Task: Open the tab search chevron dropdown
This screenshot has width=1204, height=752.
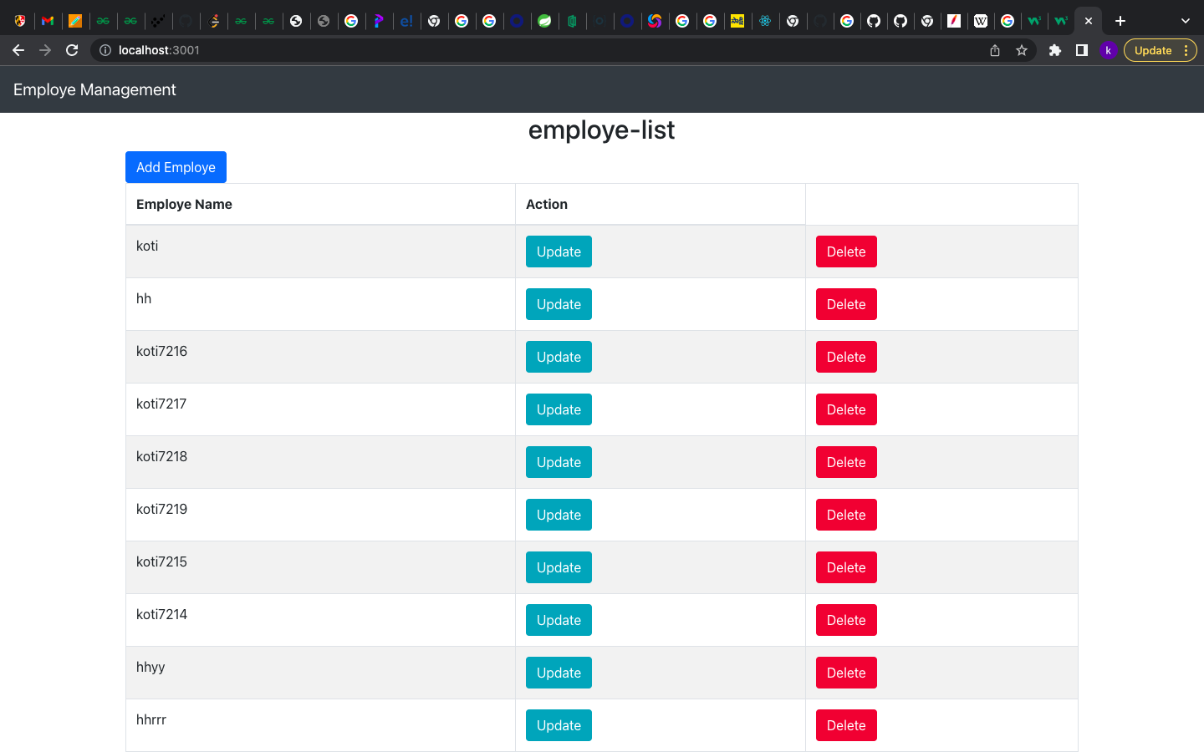Action: click(x=1185, y=20)
